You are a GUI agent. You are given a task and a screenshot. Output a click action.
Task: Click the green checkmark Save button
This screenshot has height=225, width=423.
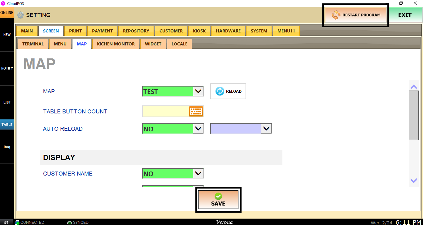pyautogui.click(x=218, y=200)
